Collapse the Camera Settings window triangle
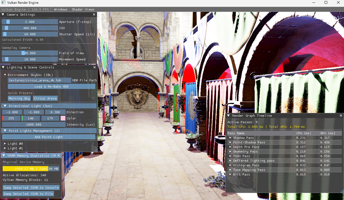Screen dimensions: 344x200 [3, 15]
